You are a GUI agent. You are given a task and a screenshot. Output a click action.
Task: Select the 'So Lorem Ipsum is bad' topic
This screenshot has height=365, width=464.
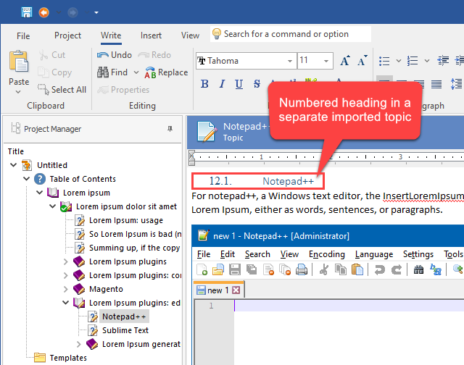[136, 234]
